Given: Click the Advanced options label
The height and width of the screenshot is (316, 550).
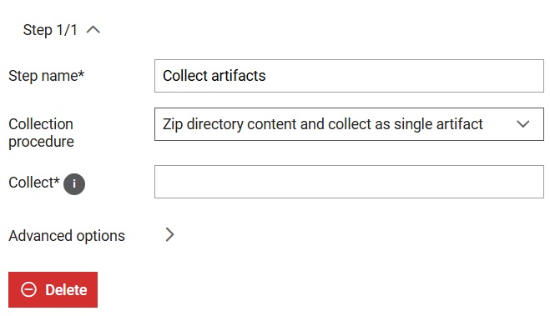Looking at the screenshot, I should pyautogui.click(x=67, y=236).
